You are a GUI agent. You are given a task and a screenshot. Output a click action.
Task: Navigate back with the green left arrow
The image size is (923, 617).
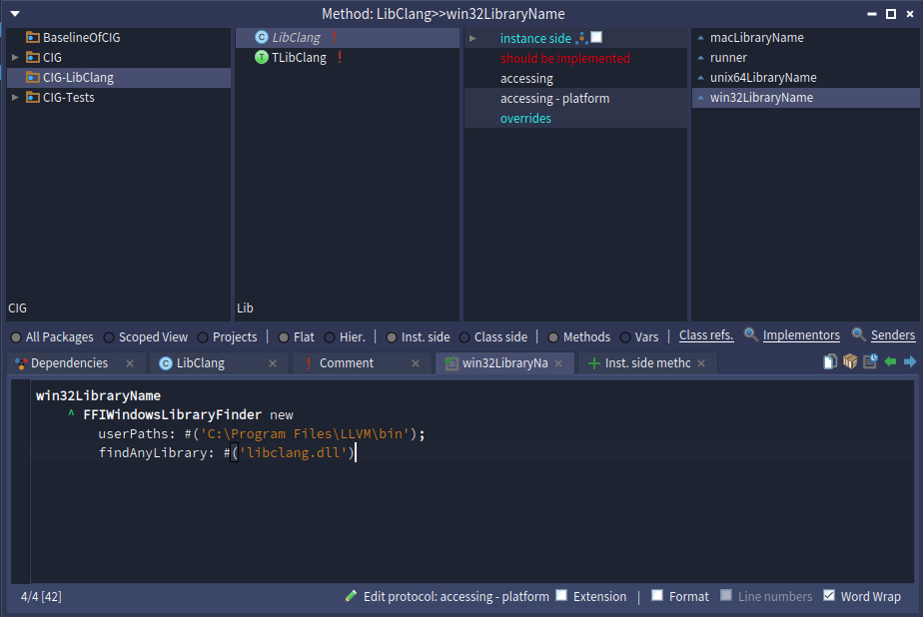(890, 362)
